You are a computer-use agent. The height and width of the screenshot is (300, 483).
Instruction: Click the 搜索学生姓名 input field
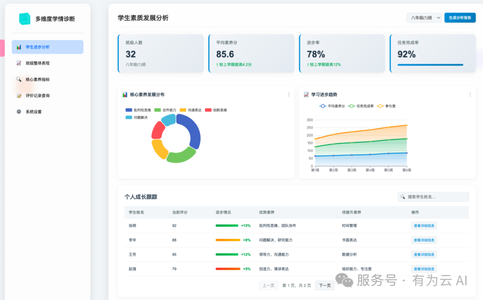click(x=434, y=197)
